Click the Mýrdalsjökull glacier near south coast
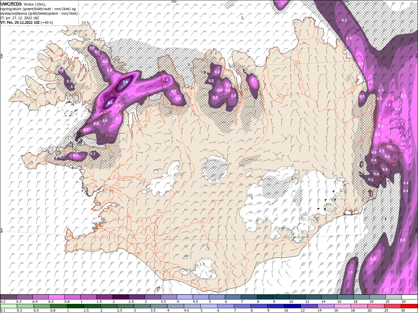Image resolution: width=418 pixels, height=313 pixels. pos(206,270)
